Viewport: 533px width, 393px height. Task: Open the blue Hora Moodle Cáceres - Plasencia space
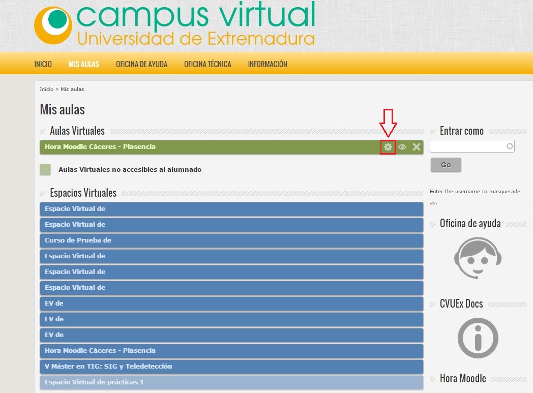[x=100, y=351]
